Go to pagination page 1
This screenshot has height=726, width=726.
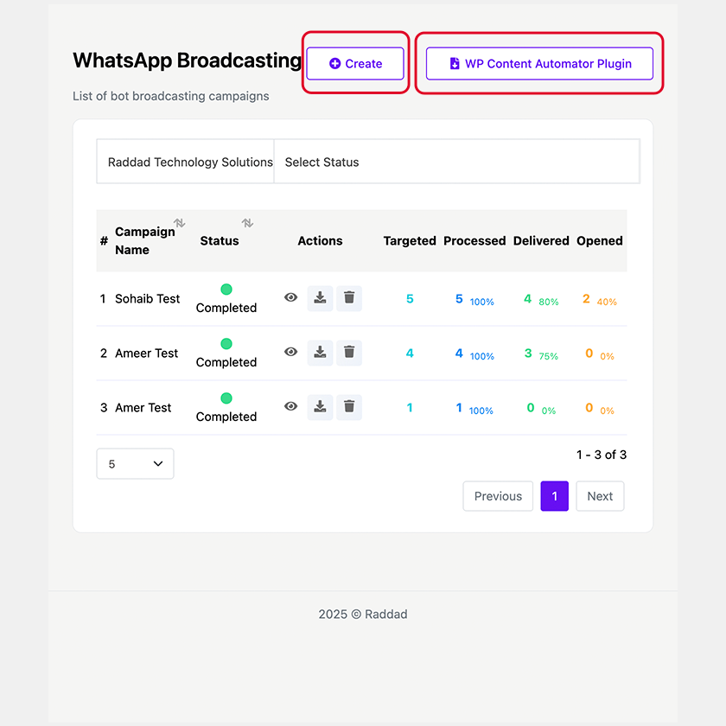555,496
